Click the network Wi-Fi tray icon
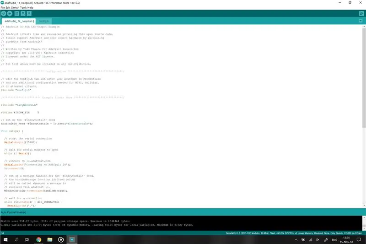Viewport: 366px width, 244px height. [x=311, y=240]
